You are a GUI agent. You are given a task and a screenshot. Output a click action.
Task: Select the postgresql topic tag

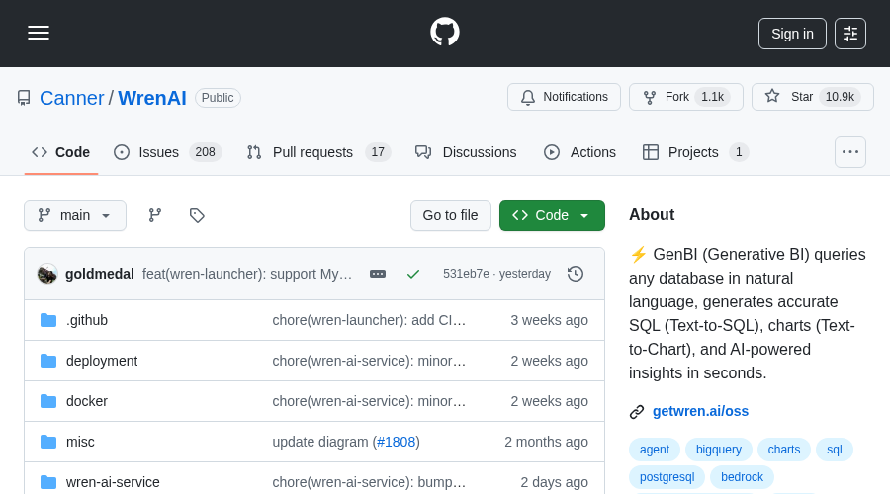pyautogui.click(x=667, y=477)
